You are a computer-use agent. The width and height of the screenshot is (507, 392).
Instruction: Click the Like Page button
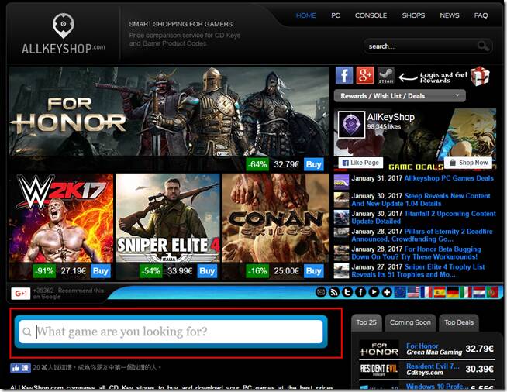pyautogui.click(x=360, y=163)
